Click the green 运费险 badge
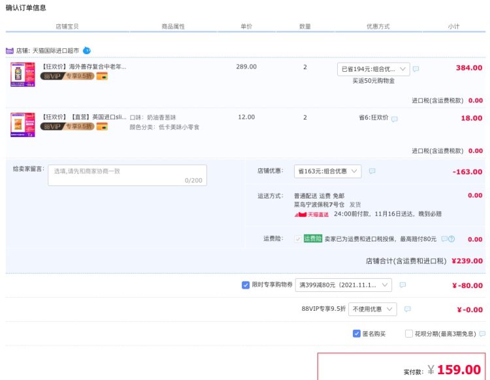Viewport: 490px width, 380px height. [313, 238]
